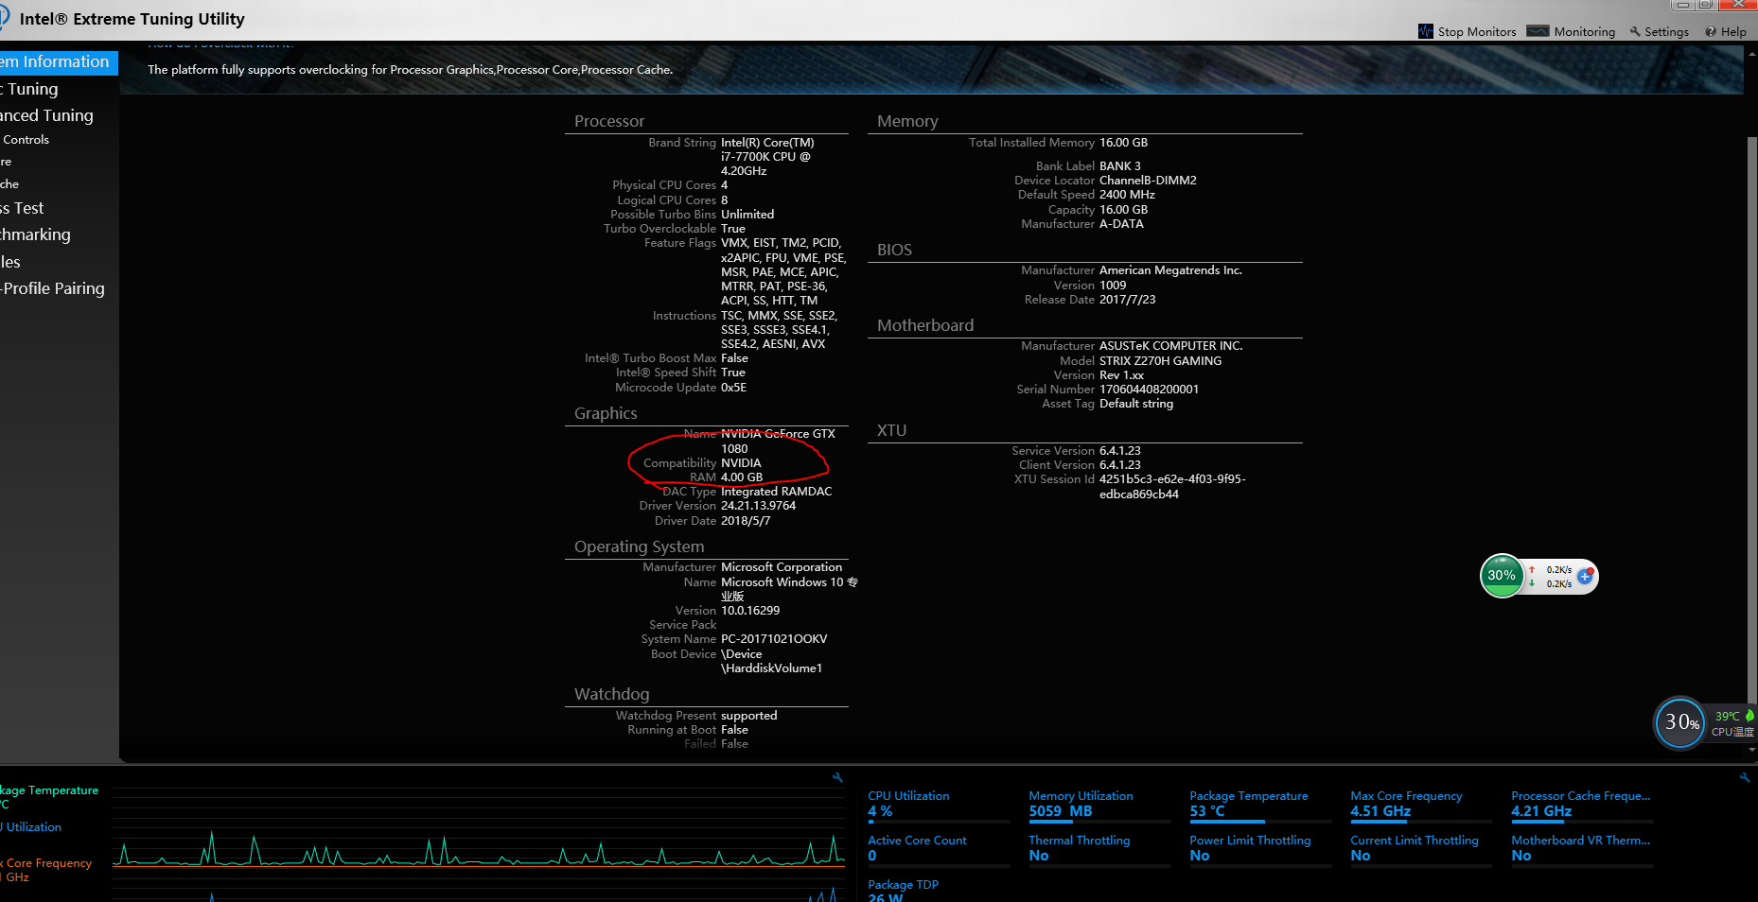Click the Total Installed Memory 16.00 GB value
Image resolution: width=1758 pixels, height=902 pixels.
click(1123, 143)
